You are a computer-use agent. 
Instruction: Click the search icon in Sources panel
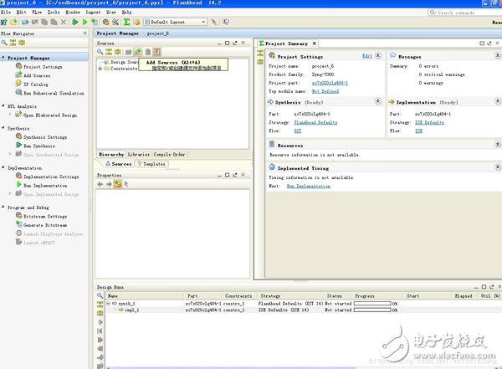click(x=100, y=52)
